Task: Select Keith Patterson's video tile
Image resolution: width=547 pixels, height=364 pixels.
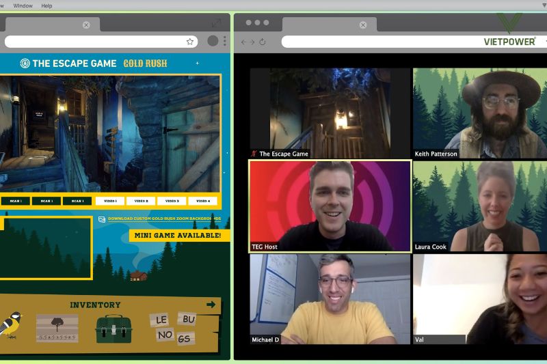Action: pyautogui.click(x=480, y=113)
